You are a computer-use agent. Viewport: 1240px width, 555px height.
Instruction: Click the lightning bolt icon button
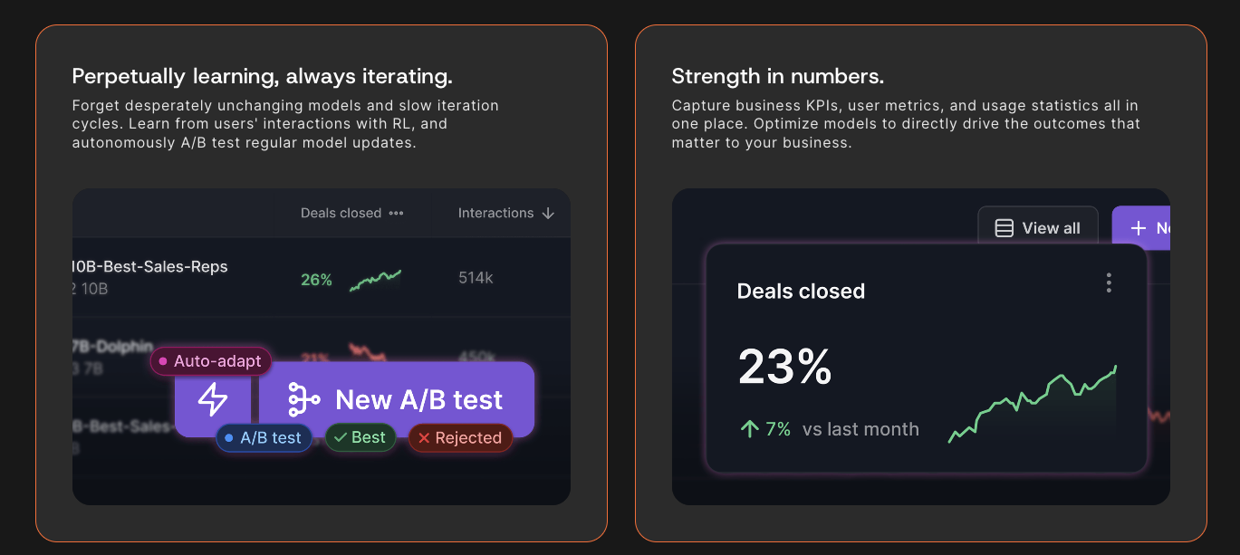tap(213, 399)
